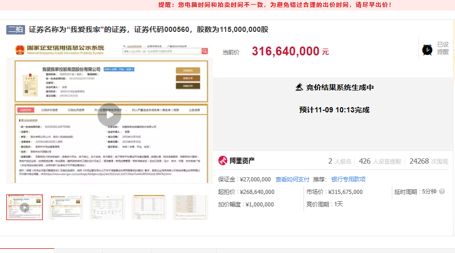The image size is (455, 253).
Task: Click the 起拍价 ¥268,640,000 text
Action: pos(246,192)
